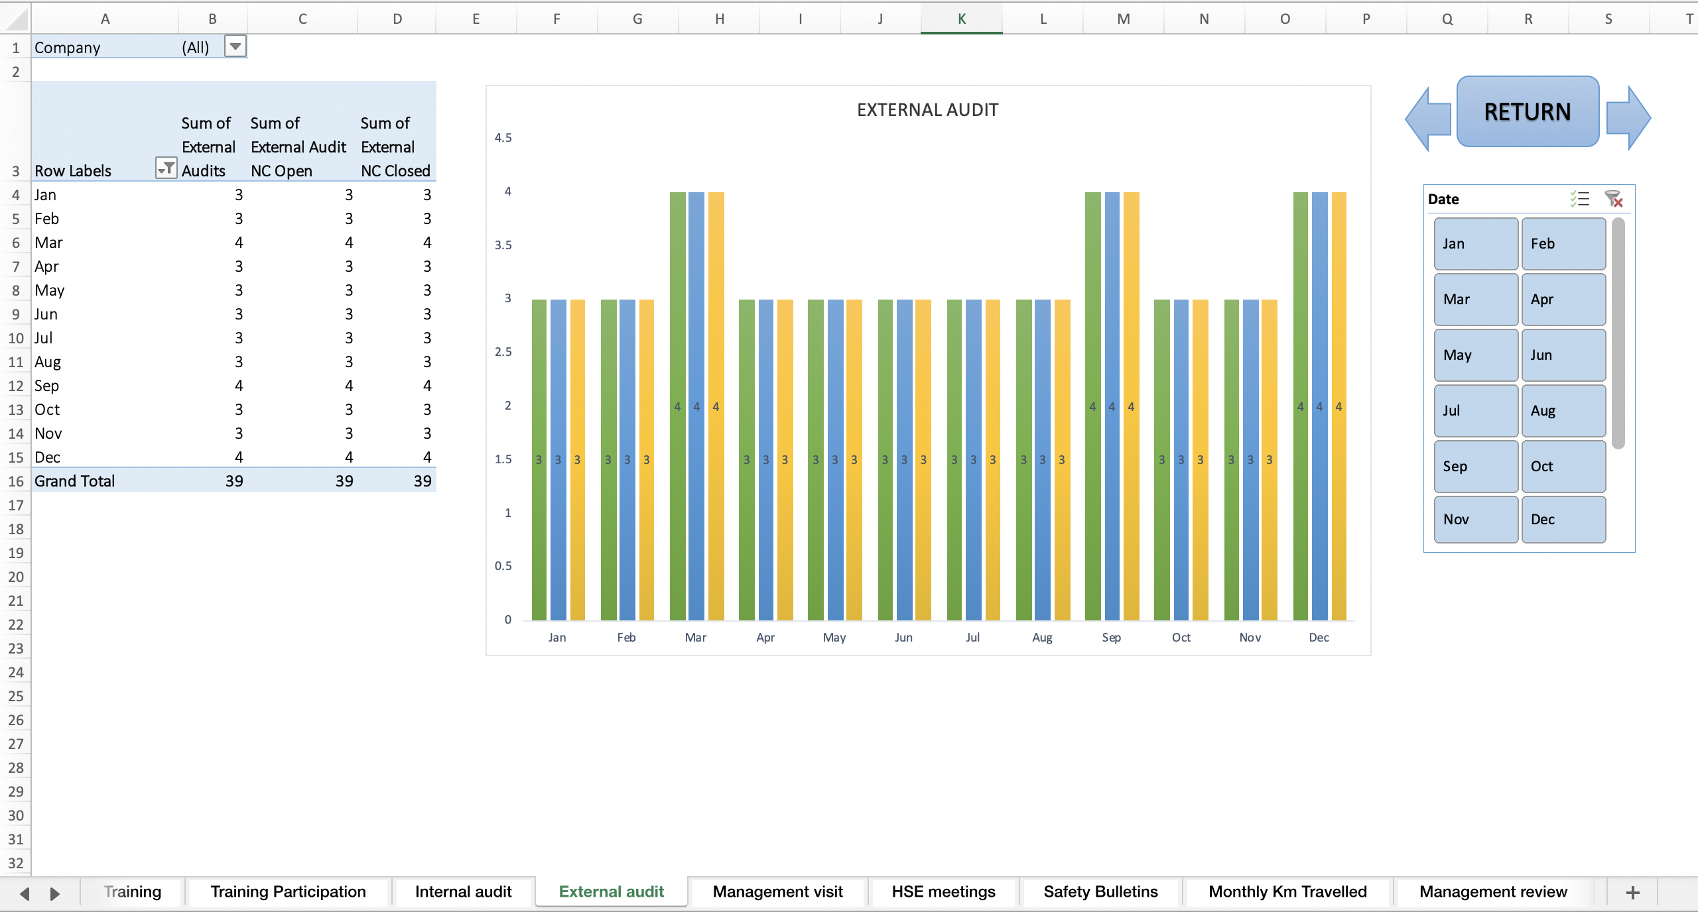Switch to the Safety Bulletins sheet
The width and height of the screenshot is (1698, 912).
point(1100,891)
